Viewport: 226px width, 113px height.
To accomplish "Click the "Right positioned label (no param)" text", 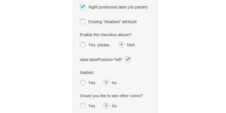I will click(118, 7).
